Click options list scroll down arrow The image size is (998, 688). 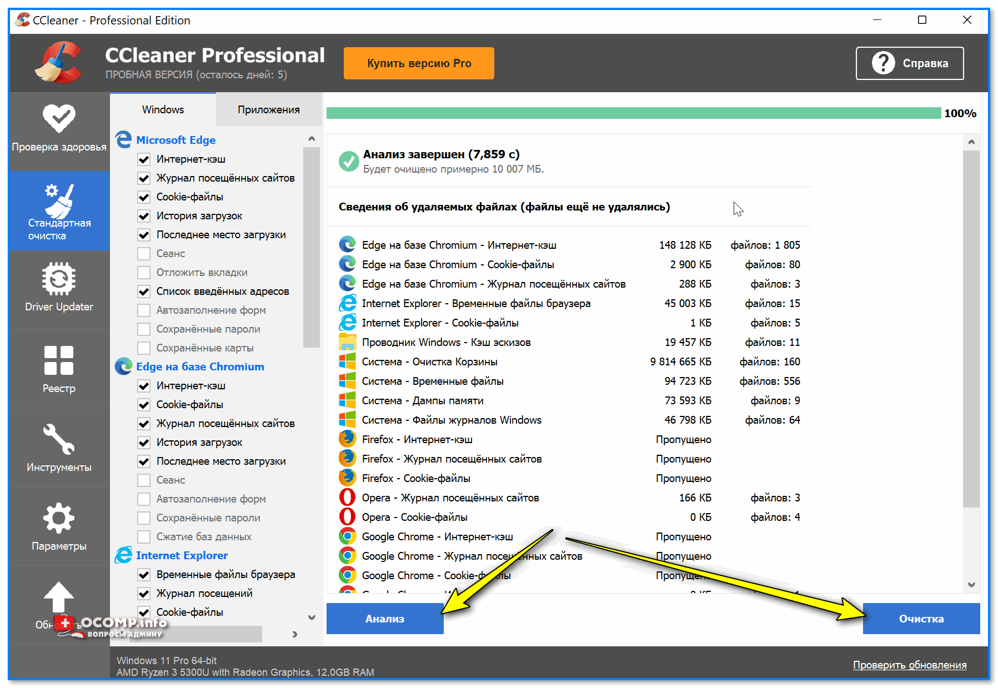point(312,617)
